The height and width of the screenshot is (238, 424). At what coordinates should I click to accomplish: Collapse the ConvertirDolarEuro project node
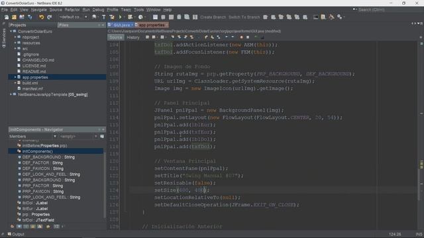pos(11,31)
